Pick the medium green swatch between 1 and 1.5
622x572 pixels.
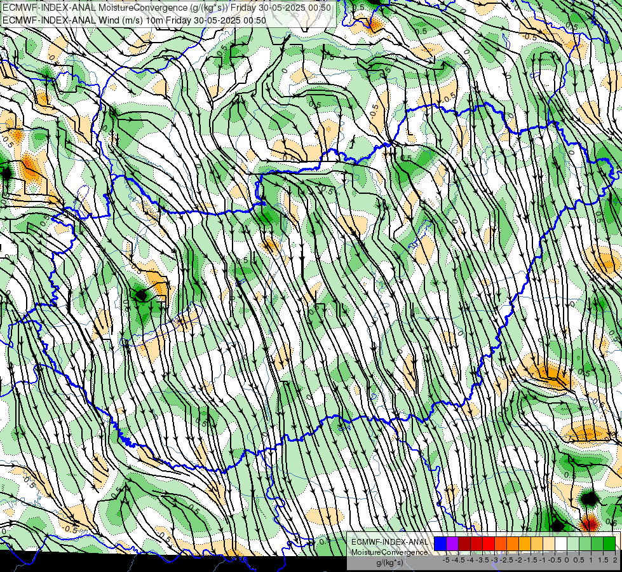pos(597,543)
